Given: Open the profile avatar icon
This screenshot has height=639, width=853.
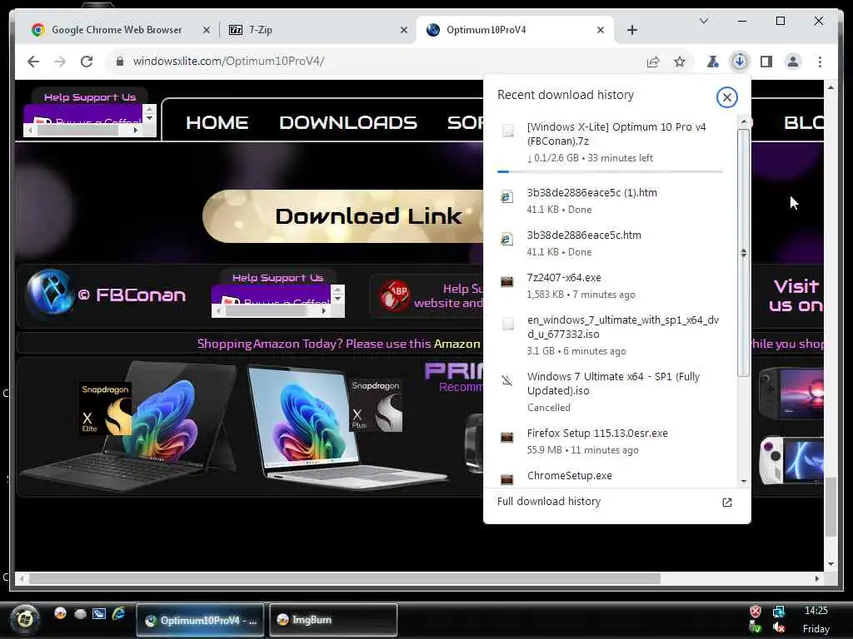Looking at the screenshot, I should (793, 62).
